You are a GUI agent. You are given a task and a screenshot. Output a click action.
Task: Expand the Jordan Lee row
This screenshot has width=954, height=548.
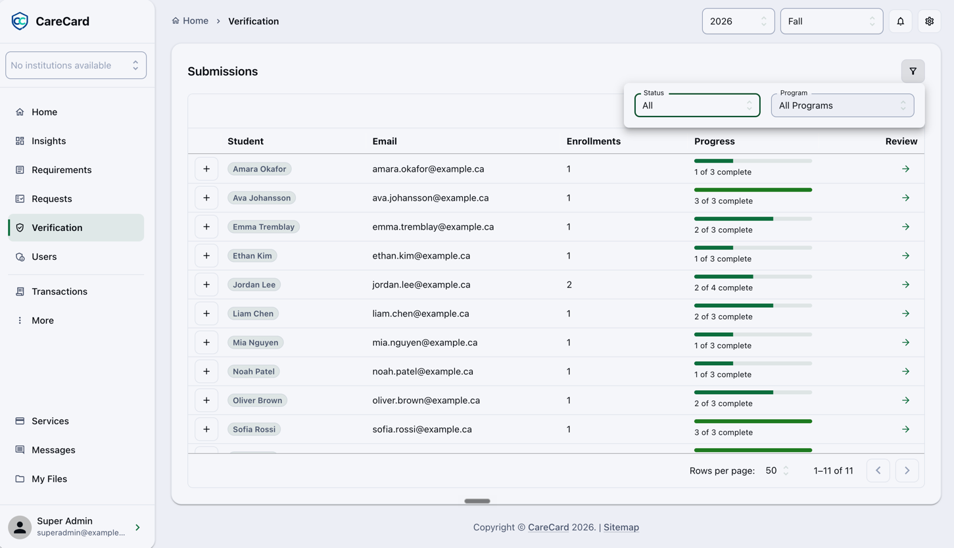206,285
